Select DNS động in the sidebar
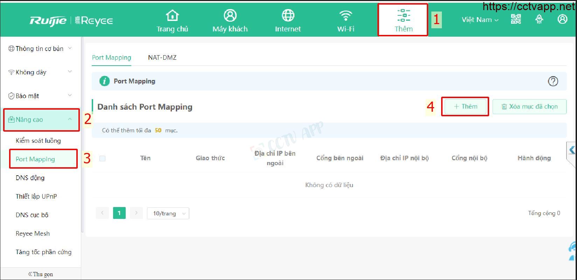 (x=30, y=178)
